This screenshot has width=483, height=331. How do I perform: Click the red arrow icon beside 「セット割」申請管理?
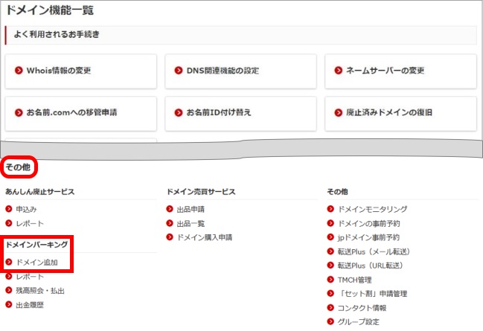coord(330,293)
